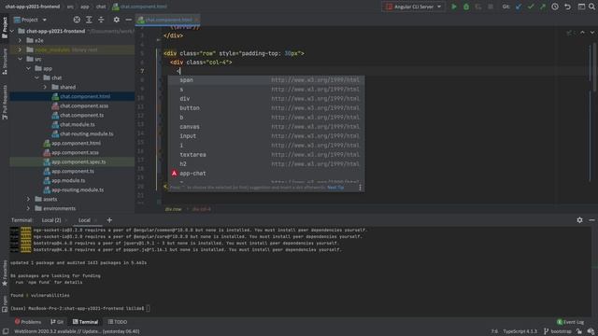Go to previous highlighted error arrow

pyautogui.click(x=582, y=33)
